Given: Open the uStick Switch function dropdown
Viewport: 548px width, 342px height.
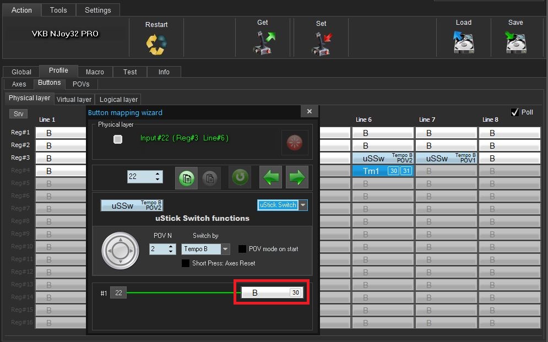Looking at the screenshot, I should coord(302,205).
